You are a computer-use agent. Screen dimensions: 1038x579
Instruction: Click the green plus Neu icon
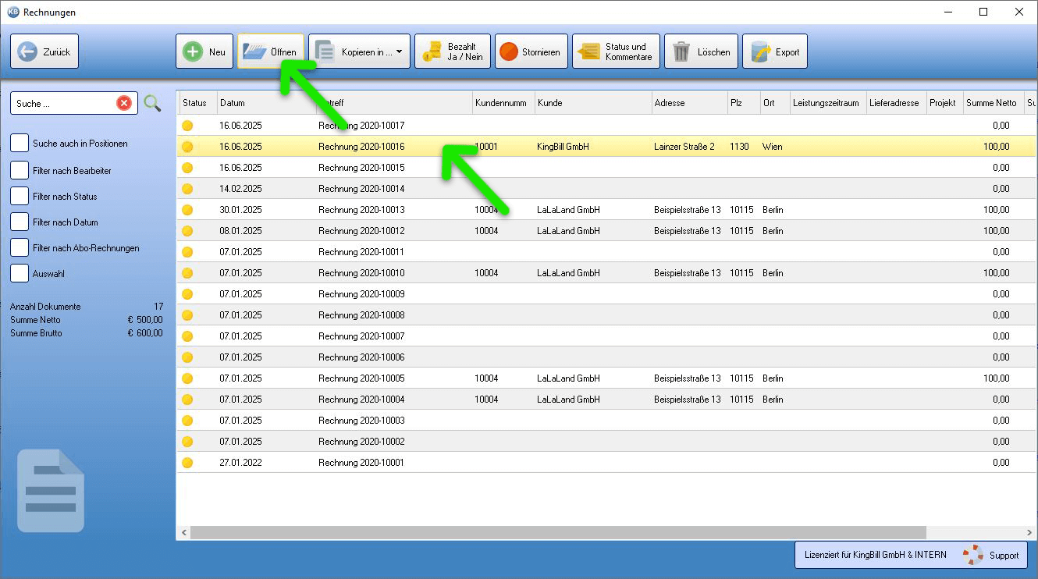point(192,52)
